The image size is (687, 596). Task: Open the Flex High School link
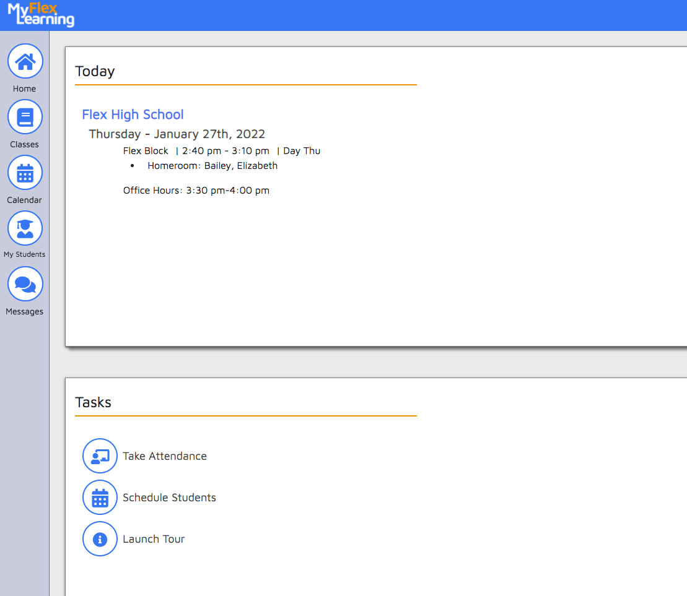tap(133, 114)
